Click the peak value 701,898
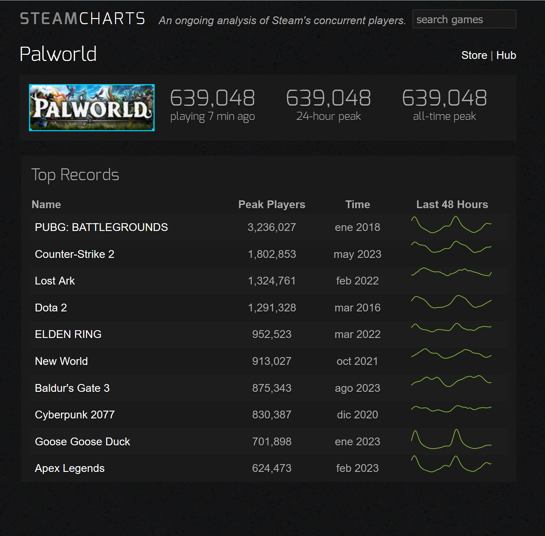Screen dimensions: 545x536 point(272,442)
